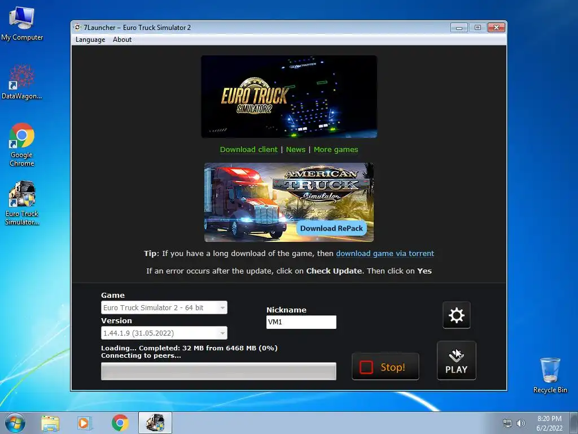Screen dimensions: 578x434
Task: Select Google Chrome desktop shortcut
Action: (x=22, y=145)
